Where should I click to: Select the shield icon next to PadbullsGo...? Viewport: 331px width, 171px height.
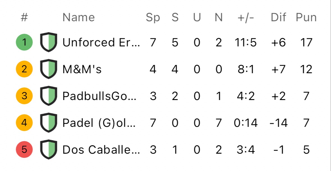(x=49, y=96)
